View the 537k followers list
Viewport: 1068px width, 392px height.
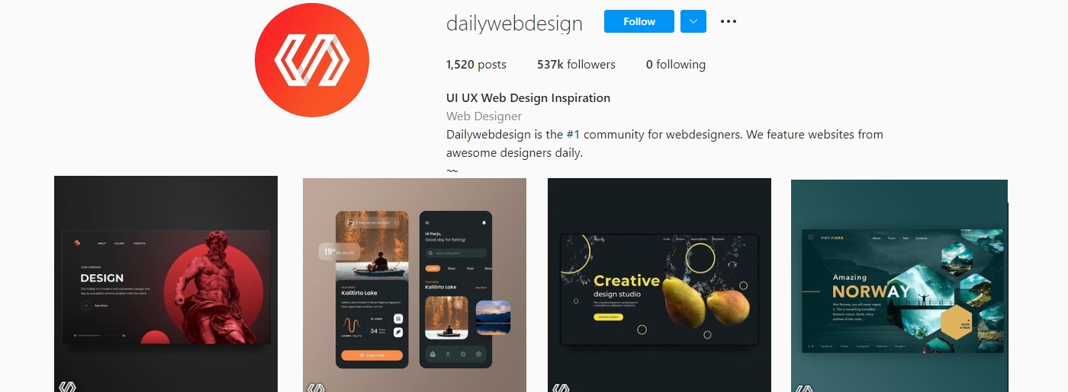pos(576,65)
